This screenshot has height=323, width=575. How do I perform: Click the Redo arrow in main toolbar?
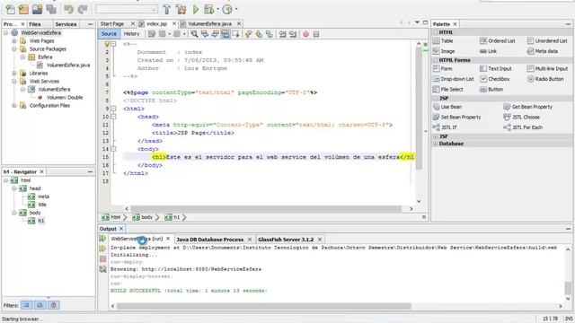tap(83, 9)
